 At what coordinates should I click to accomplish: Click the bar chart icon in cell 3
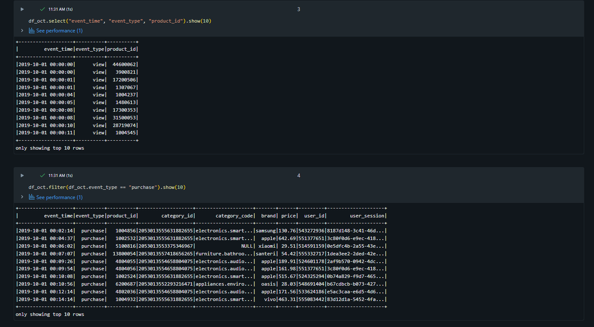(x=32, y=31)
